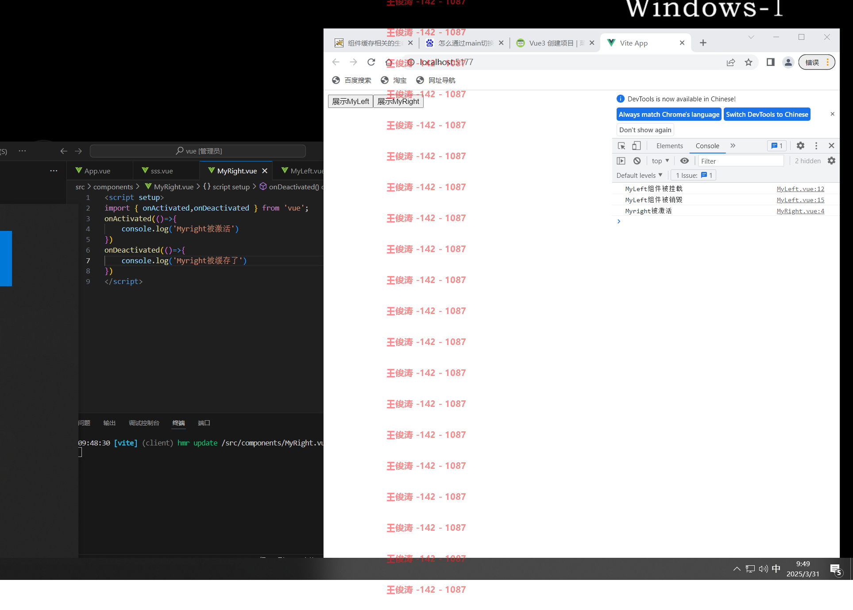The width and height of the screenshot is (853, 610).
Task: Open DevTools issues counter badge
Action: coord(777,146)
